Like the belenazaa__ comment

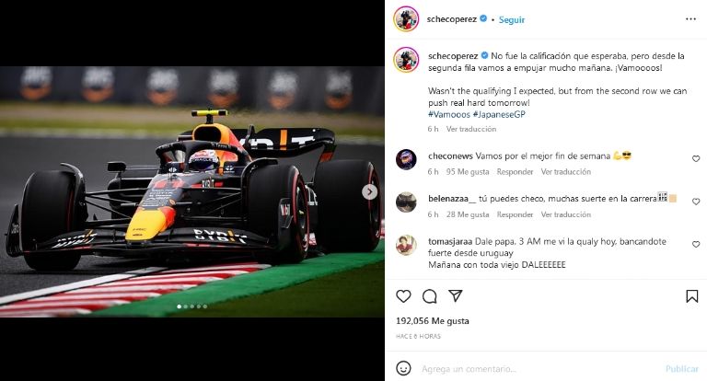coord(696,202)
